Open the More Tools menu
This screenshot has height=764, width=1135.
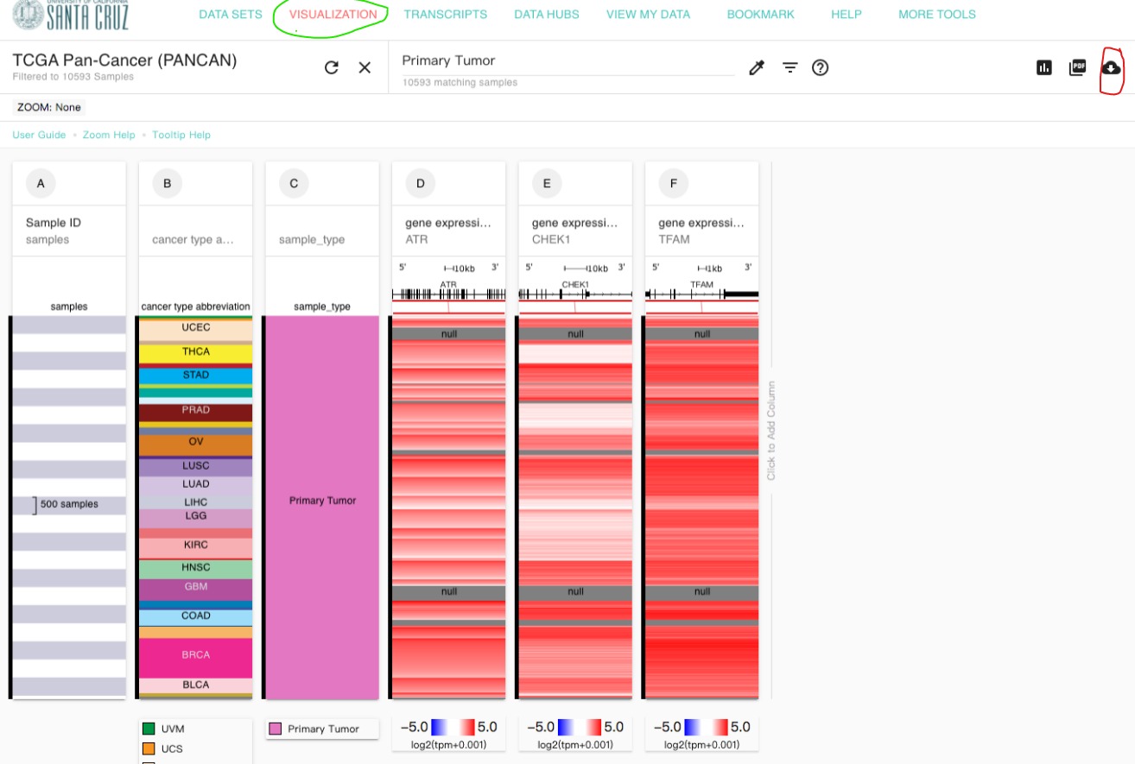tap(936, 15)
